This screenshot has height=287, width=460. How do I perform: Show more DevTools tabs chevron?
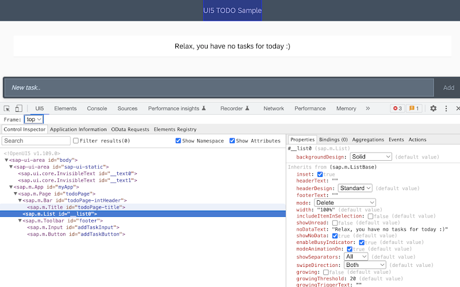pyautogui.click(x=367, y=108)
